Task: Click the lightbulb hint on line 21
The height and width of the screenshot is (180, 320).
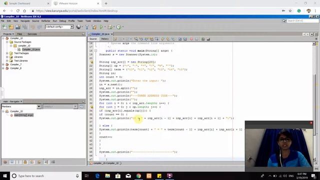Action: [91, 62]
